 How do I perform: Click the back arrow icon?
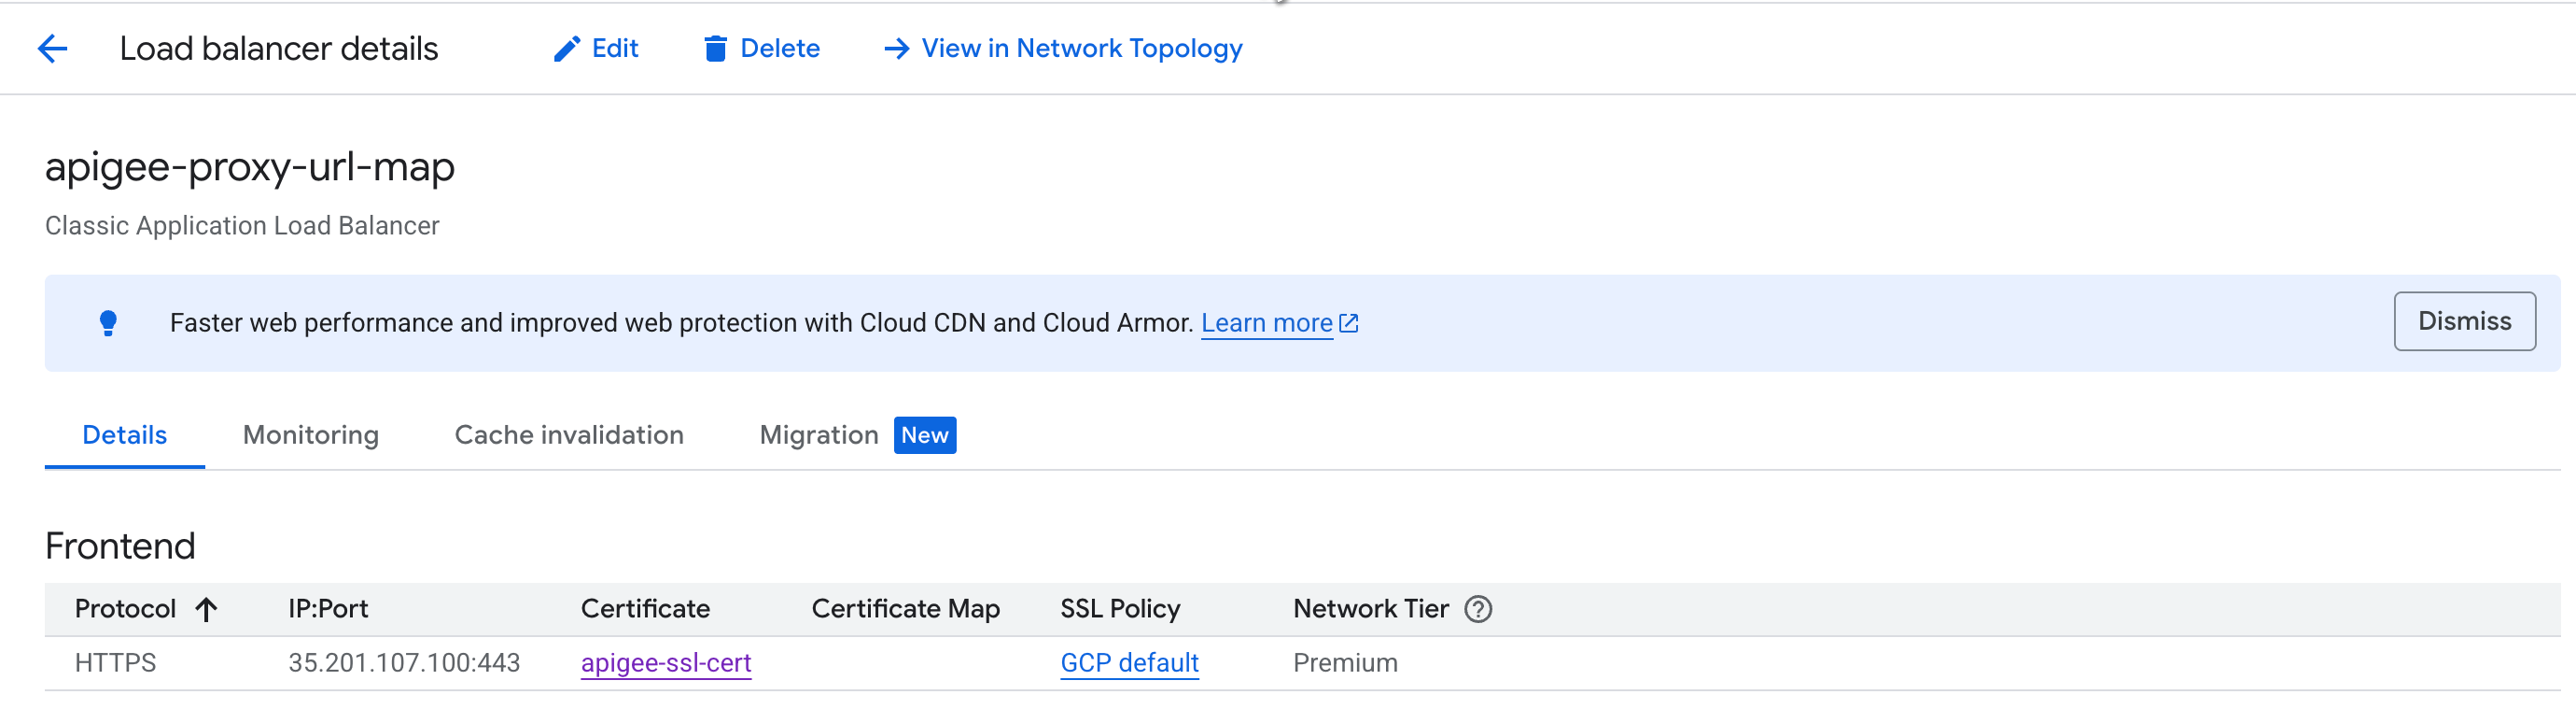[x=52, y=48]
